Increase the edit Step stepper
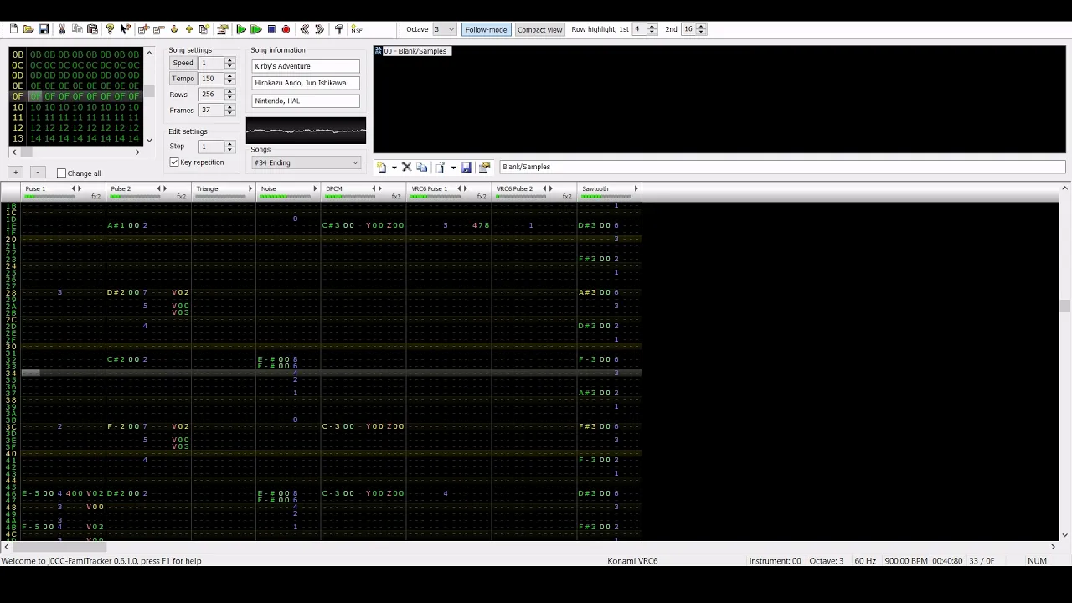The width and height of the screenshot is (1072, 603). click(x=229, y=144)
